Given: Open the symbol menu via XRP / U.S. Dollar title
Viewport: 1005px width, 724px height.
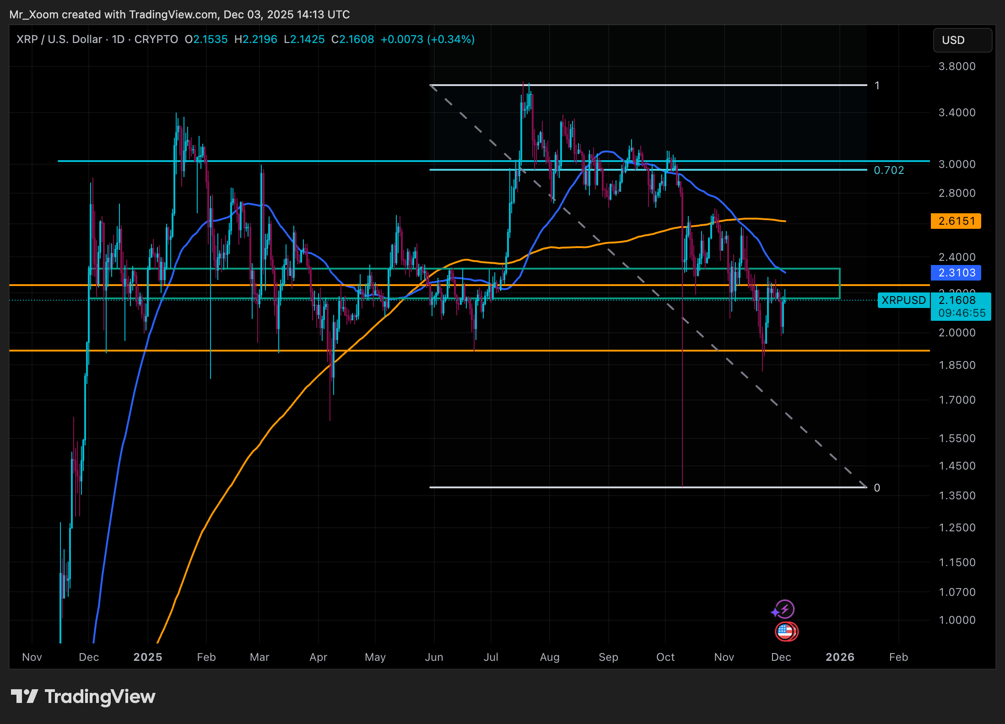Looking at the screenshot, I should (59, 39).
